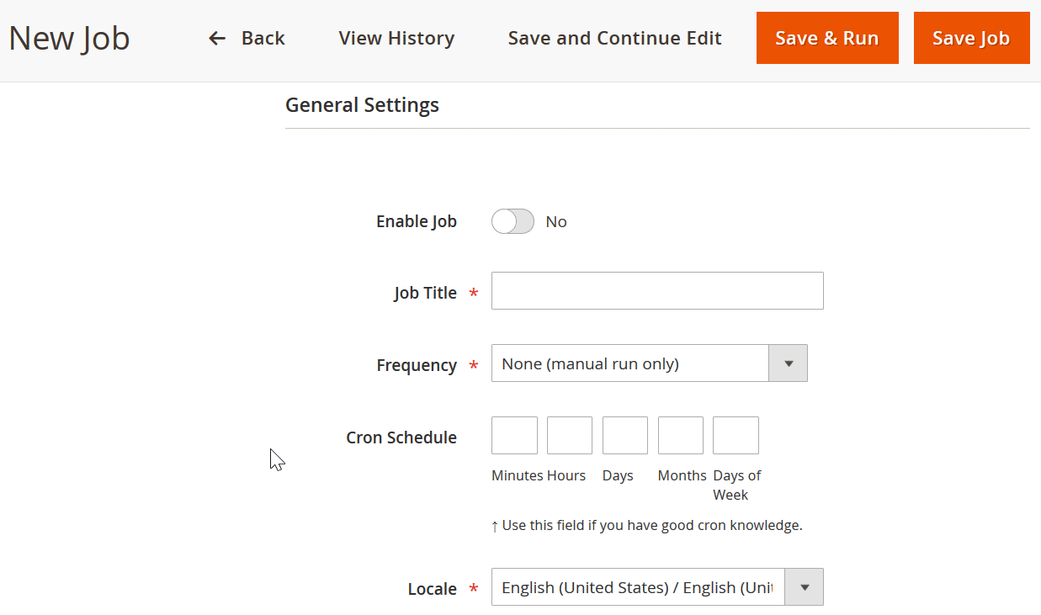Click the 'New Job' page title
Screen dimensions: 1041x615
click(x=69, y=38)
